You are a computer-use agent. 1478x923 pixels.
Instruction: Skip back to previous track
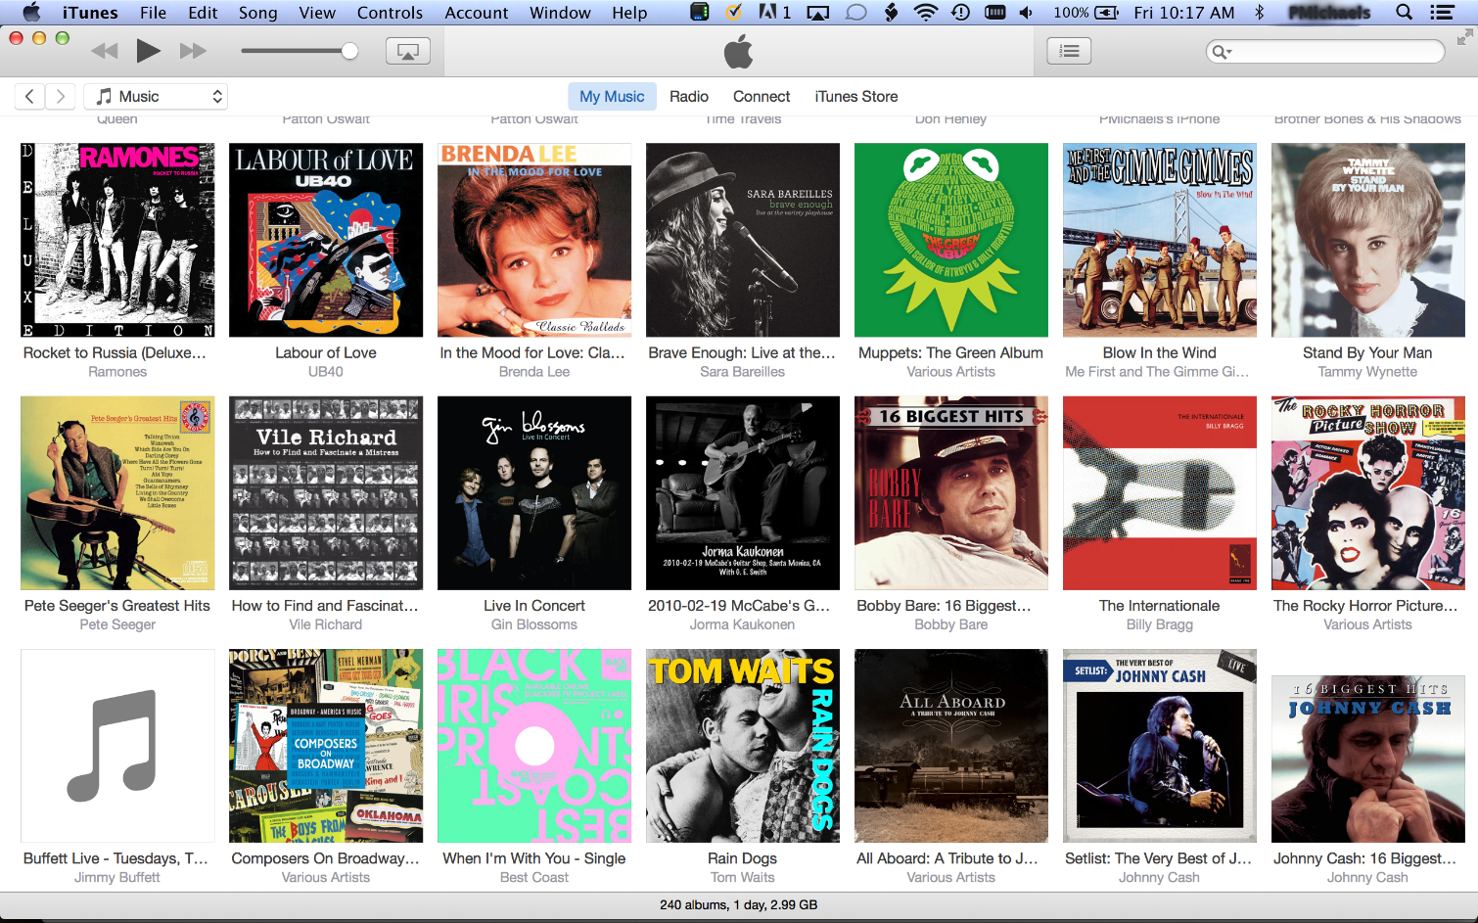pyautogui.click(x=104, y=51)
